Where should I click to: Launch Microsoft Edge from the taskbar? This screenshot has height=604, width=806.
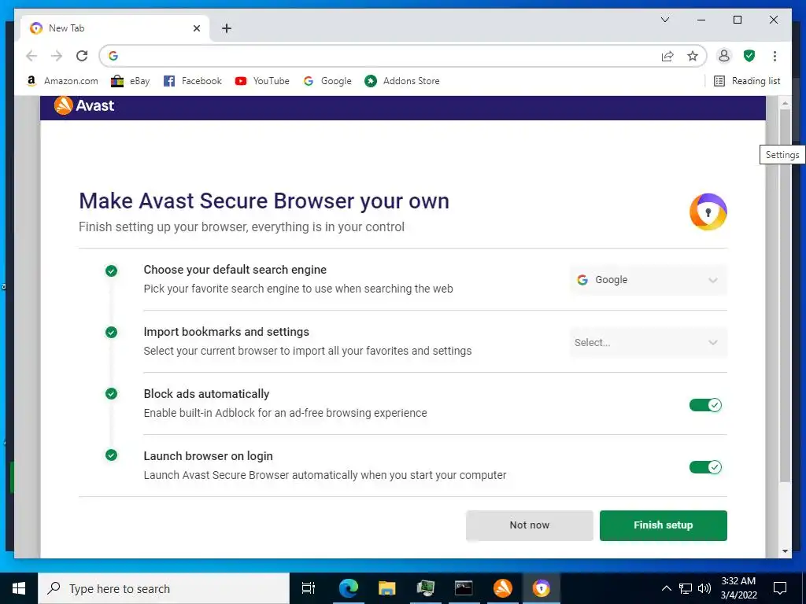[348, 588]
